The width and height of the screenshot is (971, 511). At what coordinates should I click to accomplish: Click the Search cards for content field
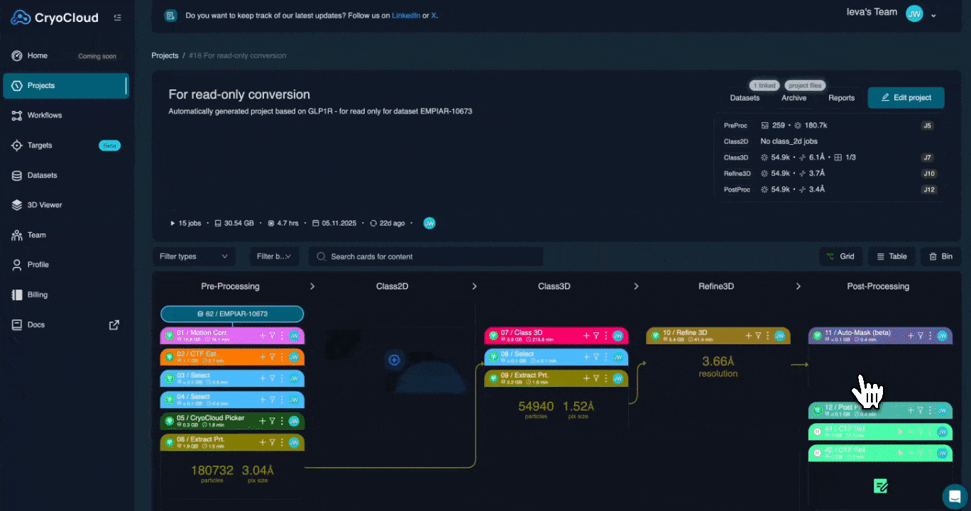pos(426,256)
